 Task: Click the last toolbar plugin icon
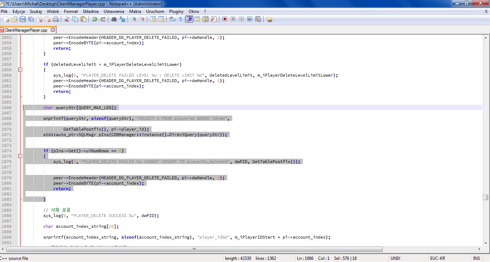[x=269, y=19]
